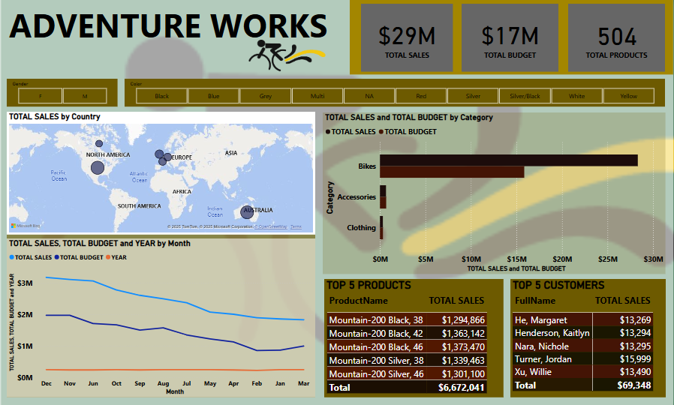Sort customers by TOTAL SALES header
The image size is (674, 405).
(x=622, y=301)
